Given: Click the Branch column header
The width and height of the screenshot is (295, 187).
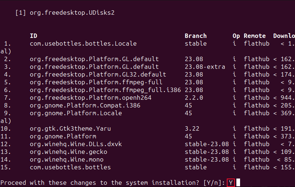Looking at the screenshot, I should 195,36.
